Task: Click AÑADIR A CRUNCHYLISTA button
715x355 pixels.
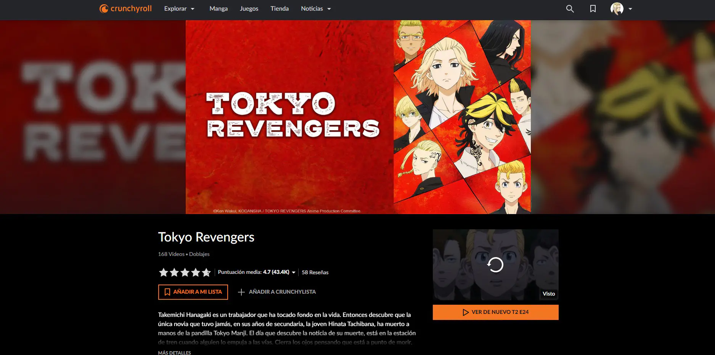Action: (x=277, y=292)
